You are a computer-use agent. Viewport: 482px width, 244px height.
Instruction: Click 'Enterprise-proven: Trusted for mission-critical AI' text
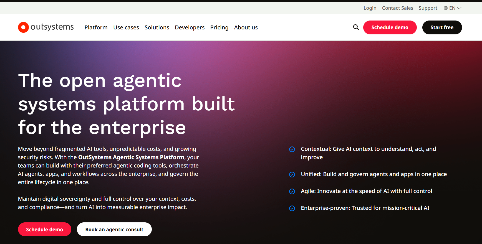click(x=365, y=208)
